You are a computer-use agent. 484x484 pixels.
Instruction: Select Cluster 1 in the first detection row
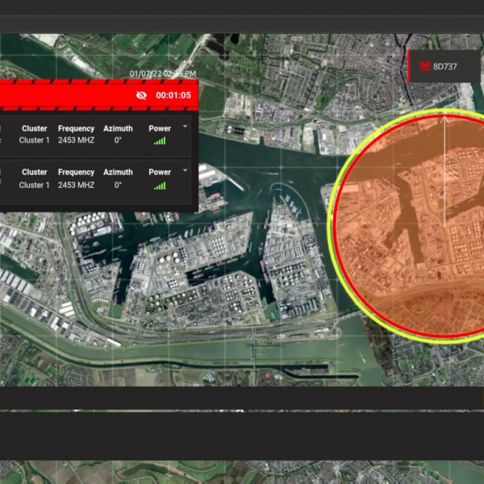[x=34, y=141]
